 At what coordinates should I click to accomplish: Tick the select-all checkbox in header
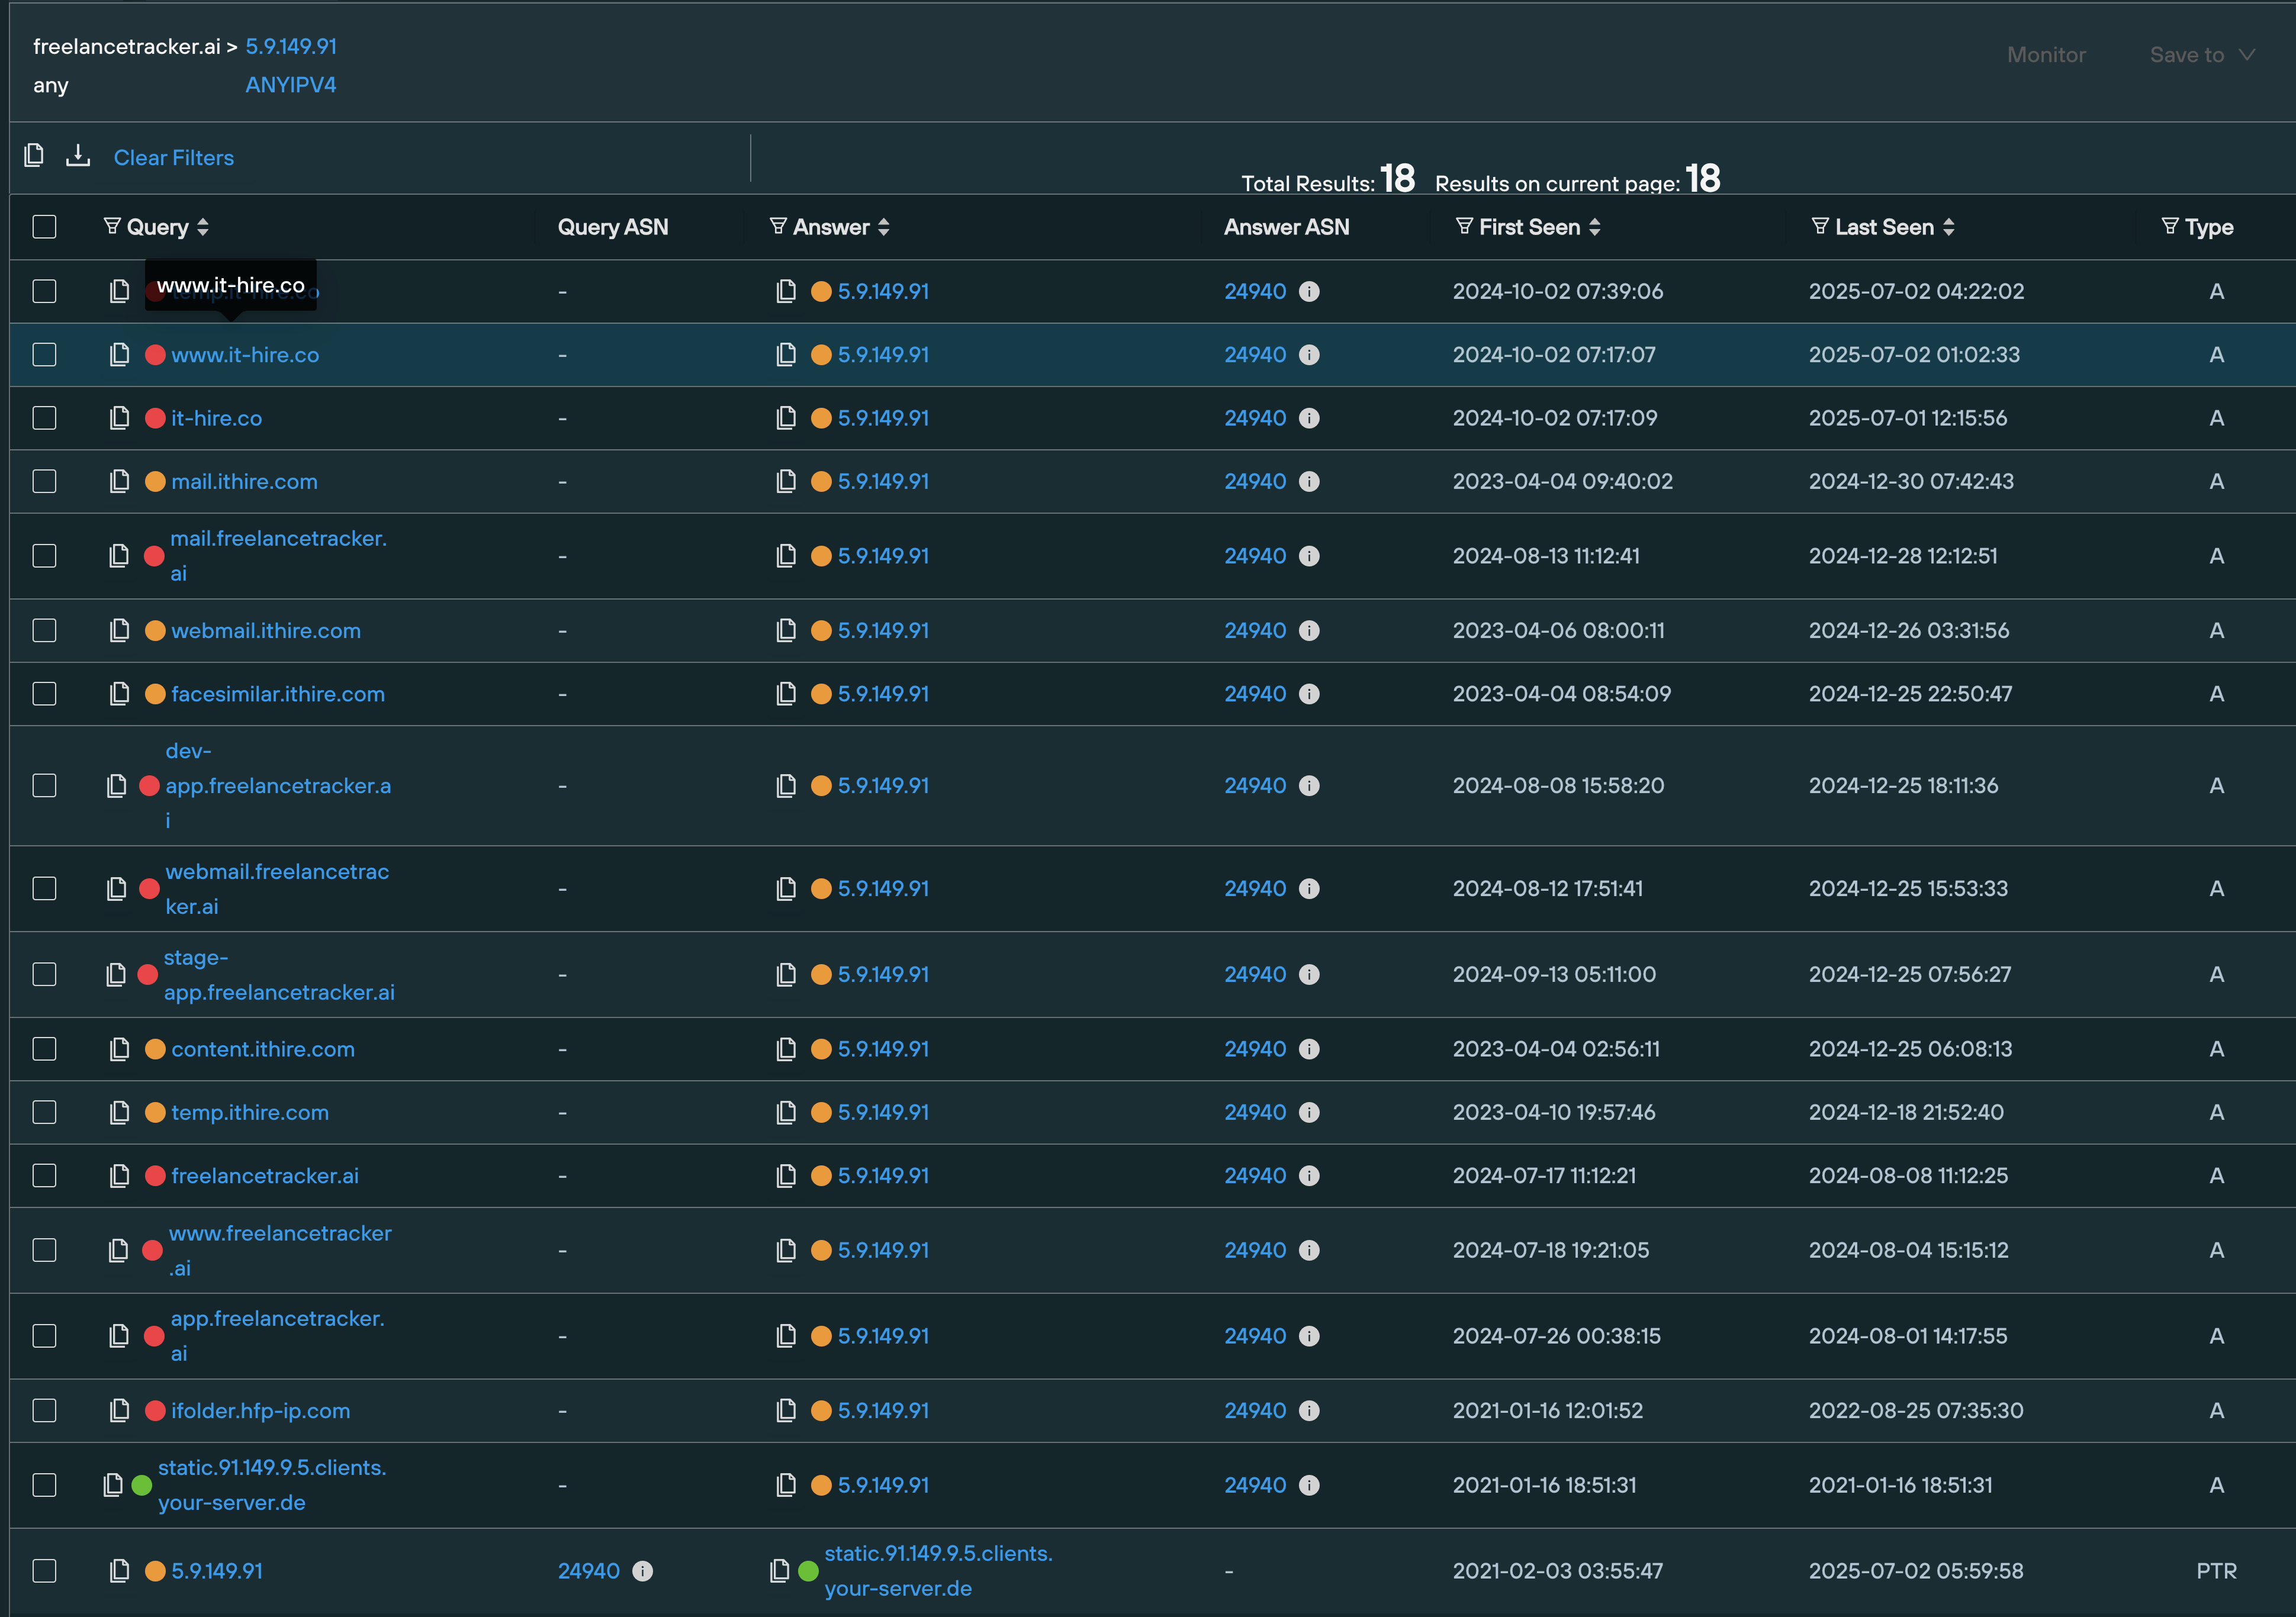click(44, 227)
